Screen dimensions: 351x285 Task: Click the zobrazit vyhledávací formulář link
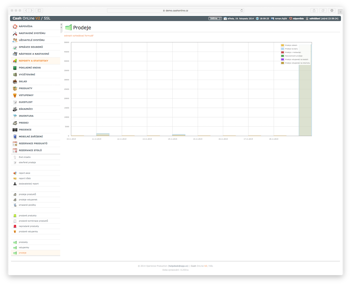(x=79, y=35)
